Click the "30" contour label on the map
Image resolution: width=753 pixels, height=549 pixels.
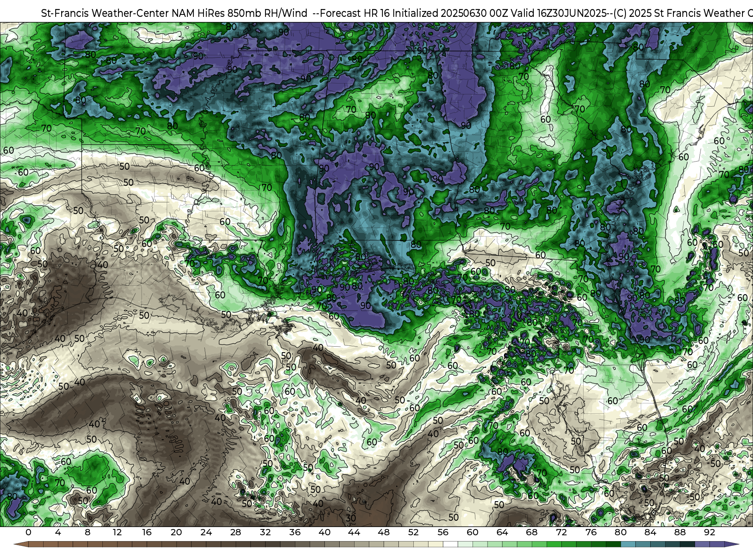point(351,518)
